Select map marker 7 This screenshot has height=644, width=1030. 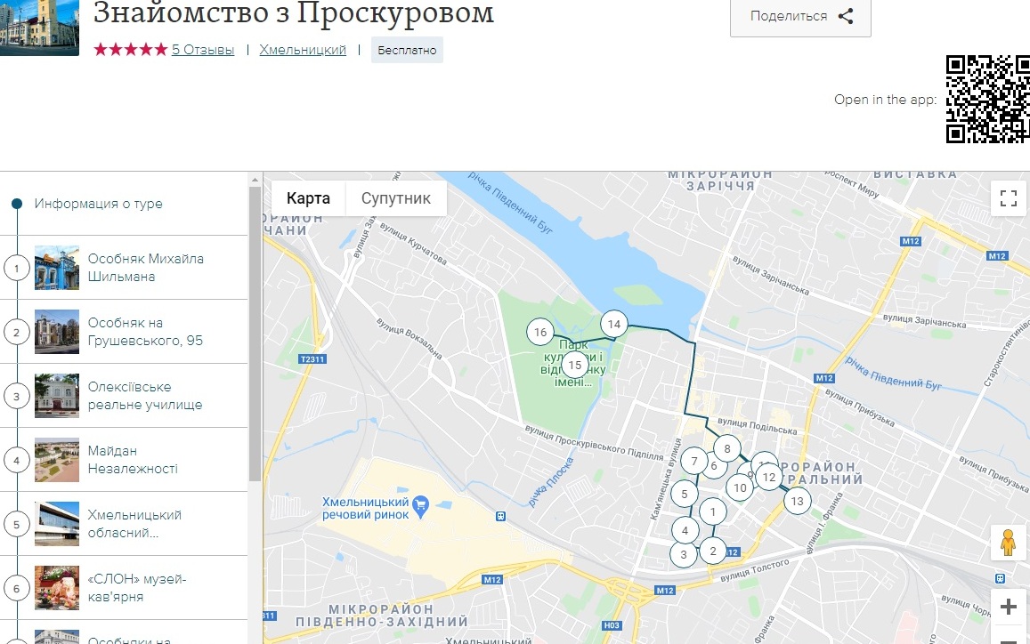[693, 461]
